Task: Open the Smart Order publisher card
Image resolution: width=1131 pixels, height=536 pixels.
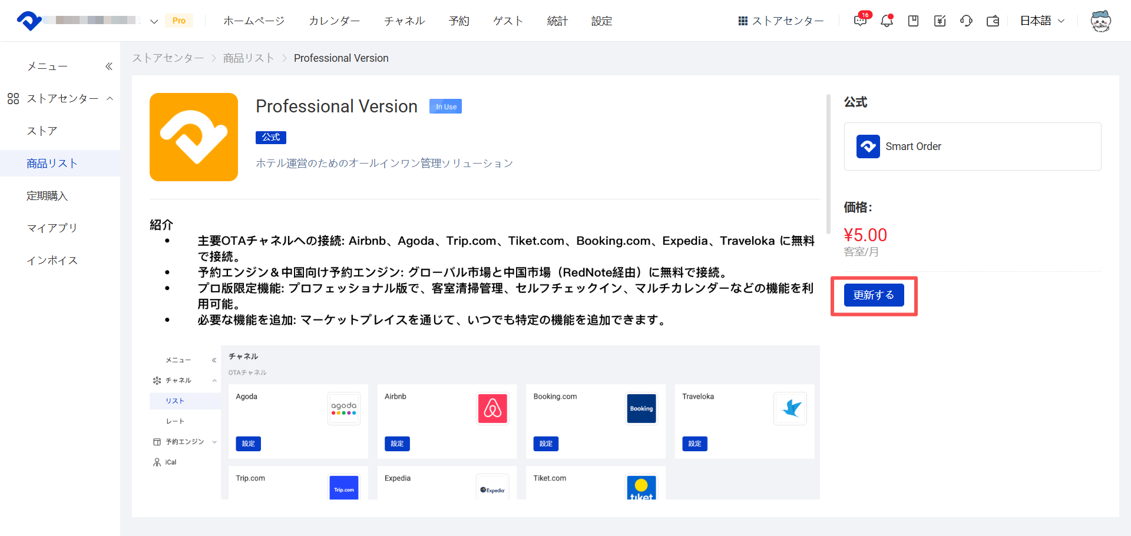Action: (973, 147)
